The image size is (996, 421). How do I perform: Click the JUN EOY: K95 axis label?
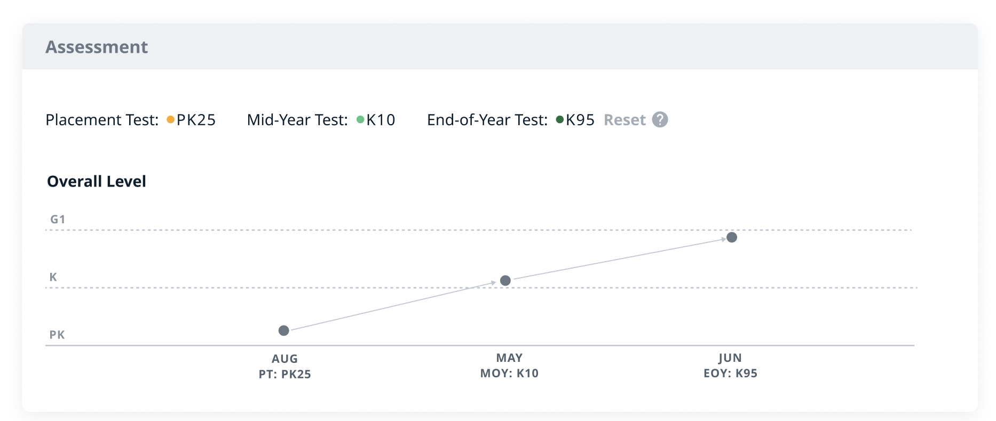[x=730, y=366]
